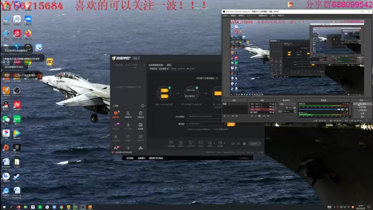The width and height of the screenshot is (373, 210).
Task: Add a scene transition with plus icon
Action: tap(287, 108)
